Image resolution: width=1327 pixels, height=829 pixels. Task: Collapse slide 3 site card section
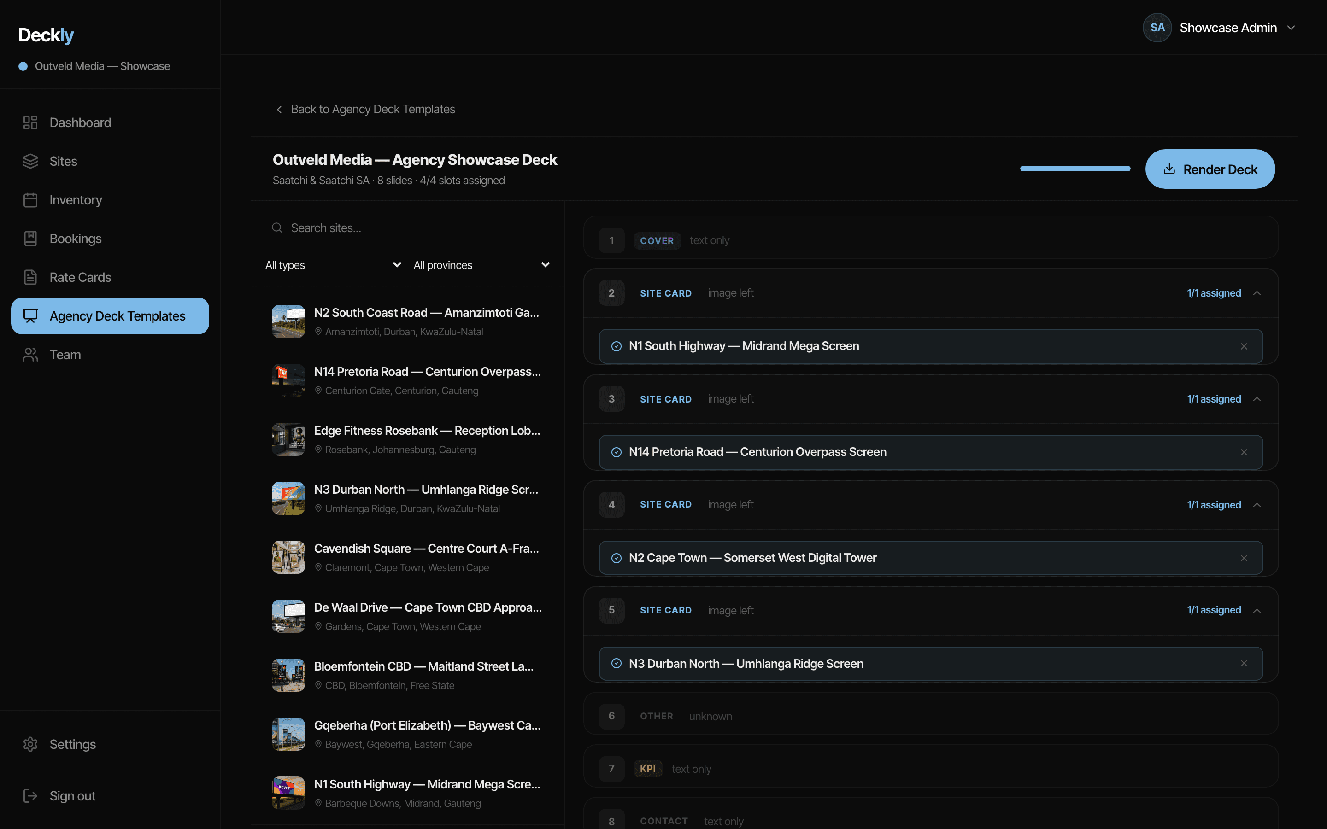(1257, 398)
